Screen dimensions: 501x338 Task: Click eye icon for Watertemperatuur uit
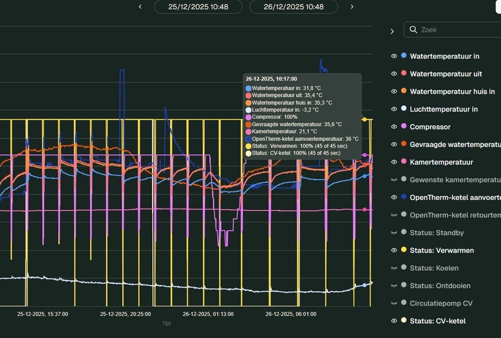(x=394, y=74)
